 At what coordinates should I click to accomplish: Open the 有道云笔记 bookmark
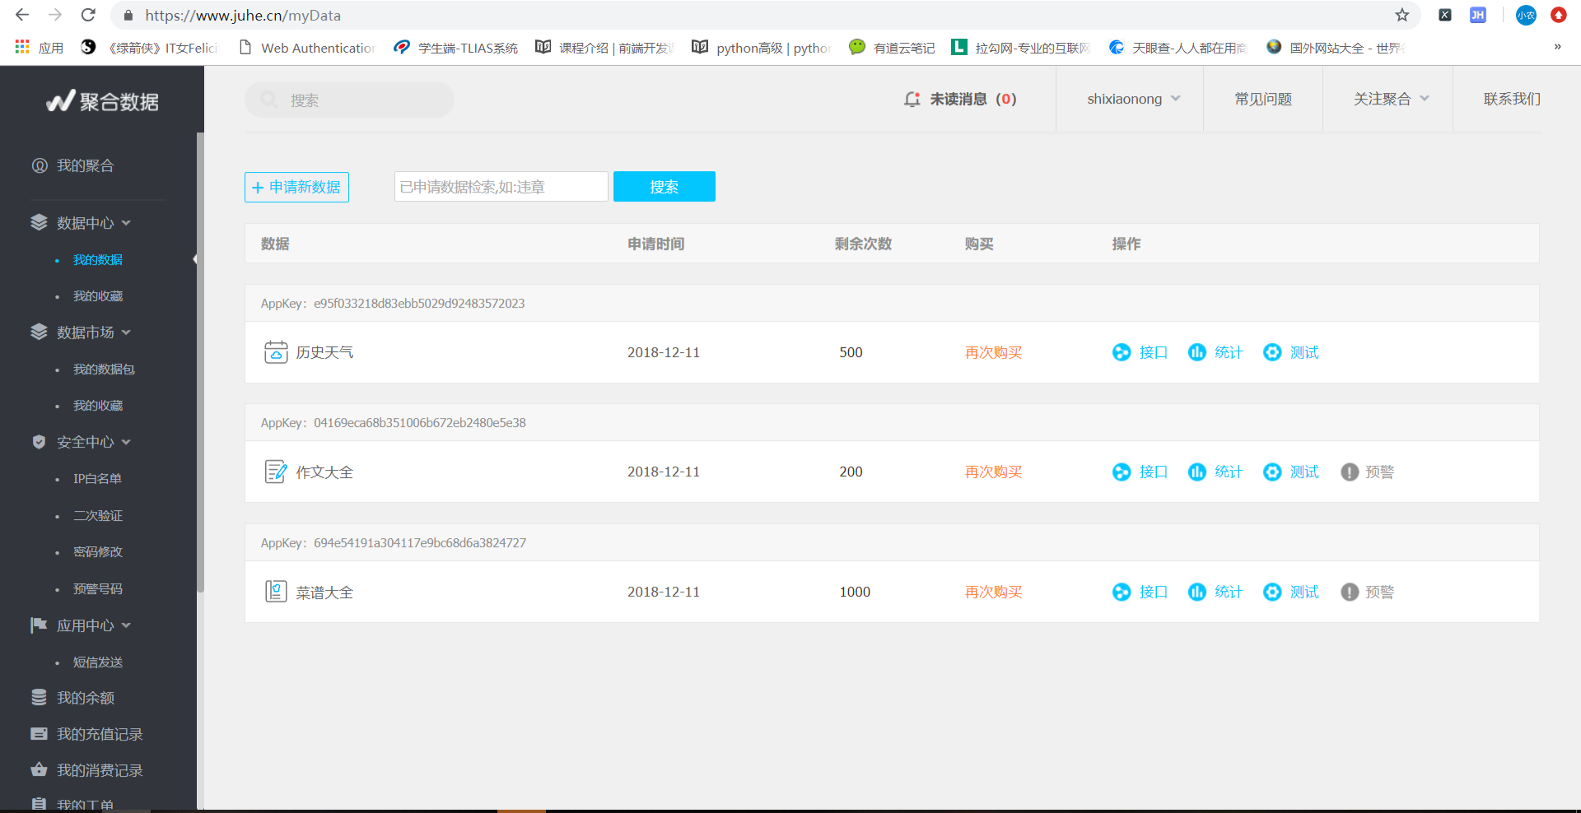[893, 48]
